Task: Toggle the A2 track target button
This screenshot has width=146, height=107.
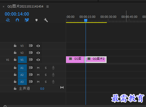Action: (x=22, y=75)
